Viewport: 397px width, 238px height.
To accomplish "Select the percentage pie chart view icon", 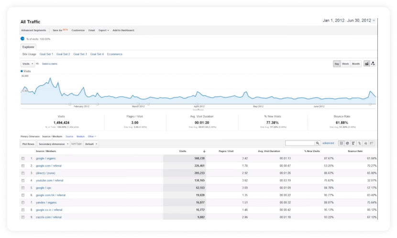I will [347, 143].
